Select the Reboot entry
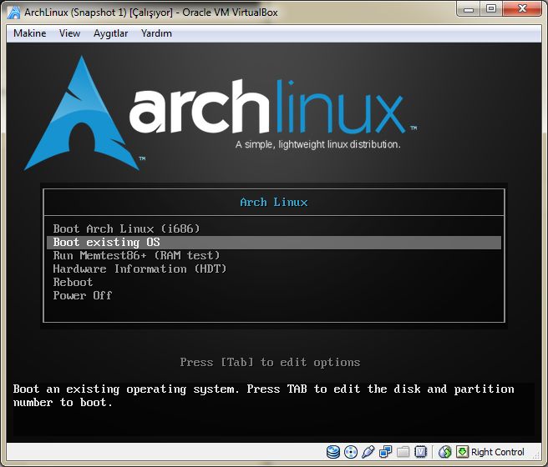This screenshot has width=548, height=467. pyautogui.click(x=274, y=282)
